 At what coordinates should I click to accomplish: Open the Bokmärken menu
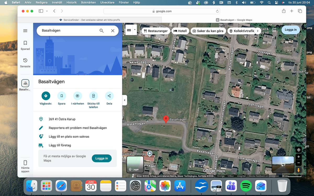tap(88, 3)
